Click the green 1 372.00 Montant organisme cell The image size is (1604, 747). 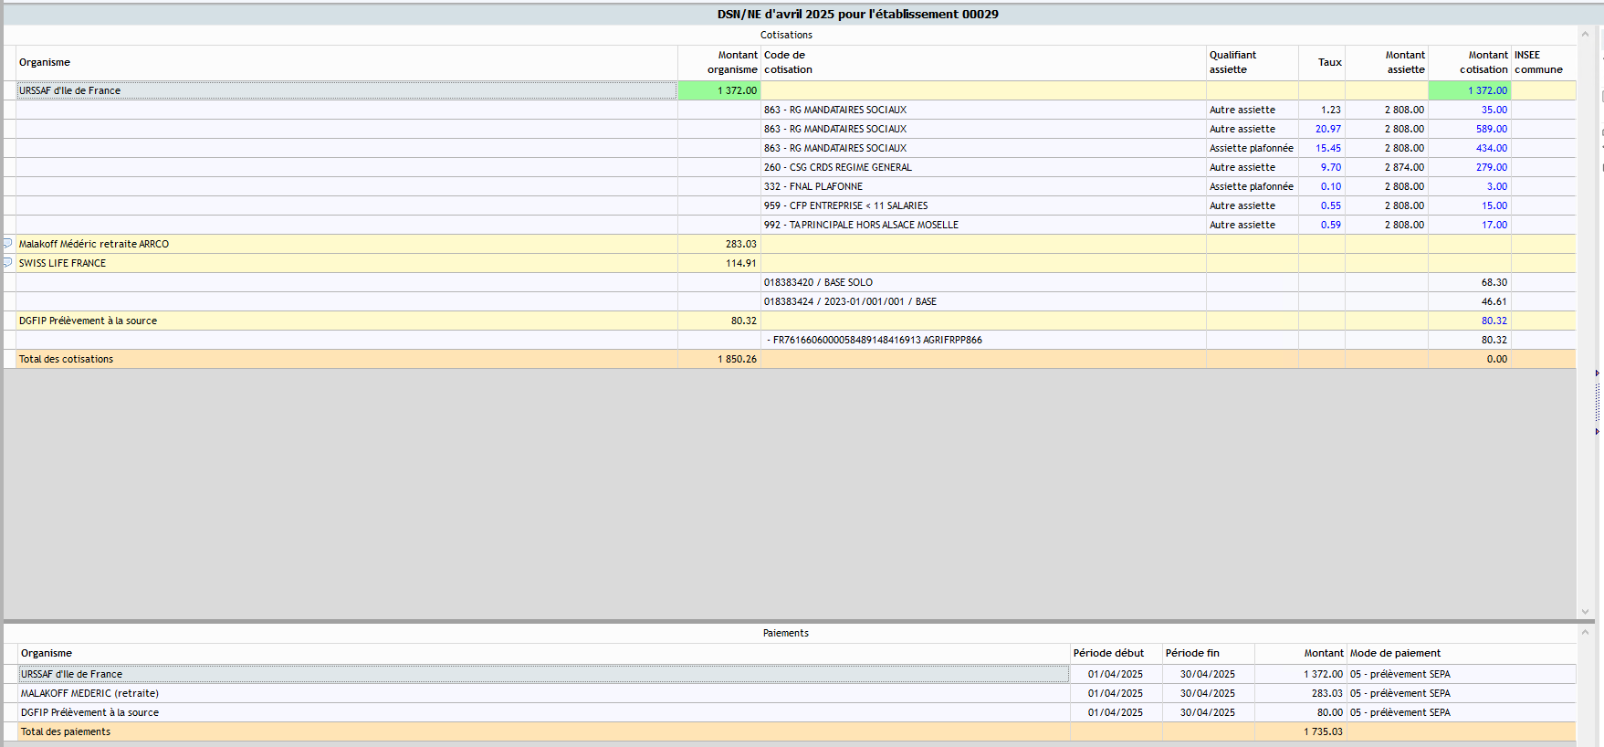click(719, 90)
